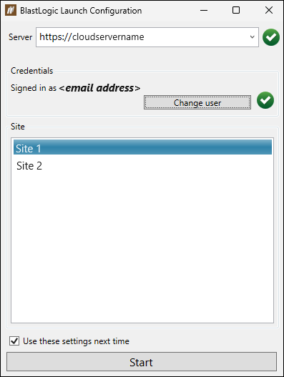Click the BlastLogic Launch Configuration title text
Image resolution: width=284 pixels, height=377 pixels.
click(x=81, y=11)
